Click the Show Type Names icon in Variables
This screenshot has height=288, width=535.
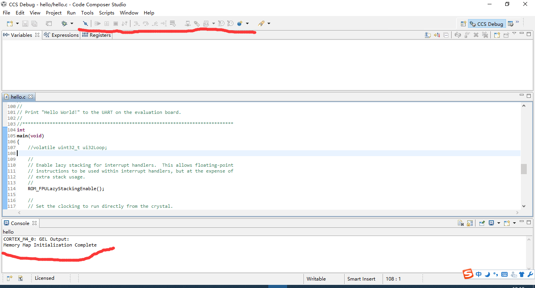(428, 35)
